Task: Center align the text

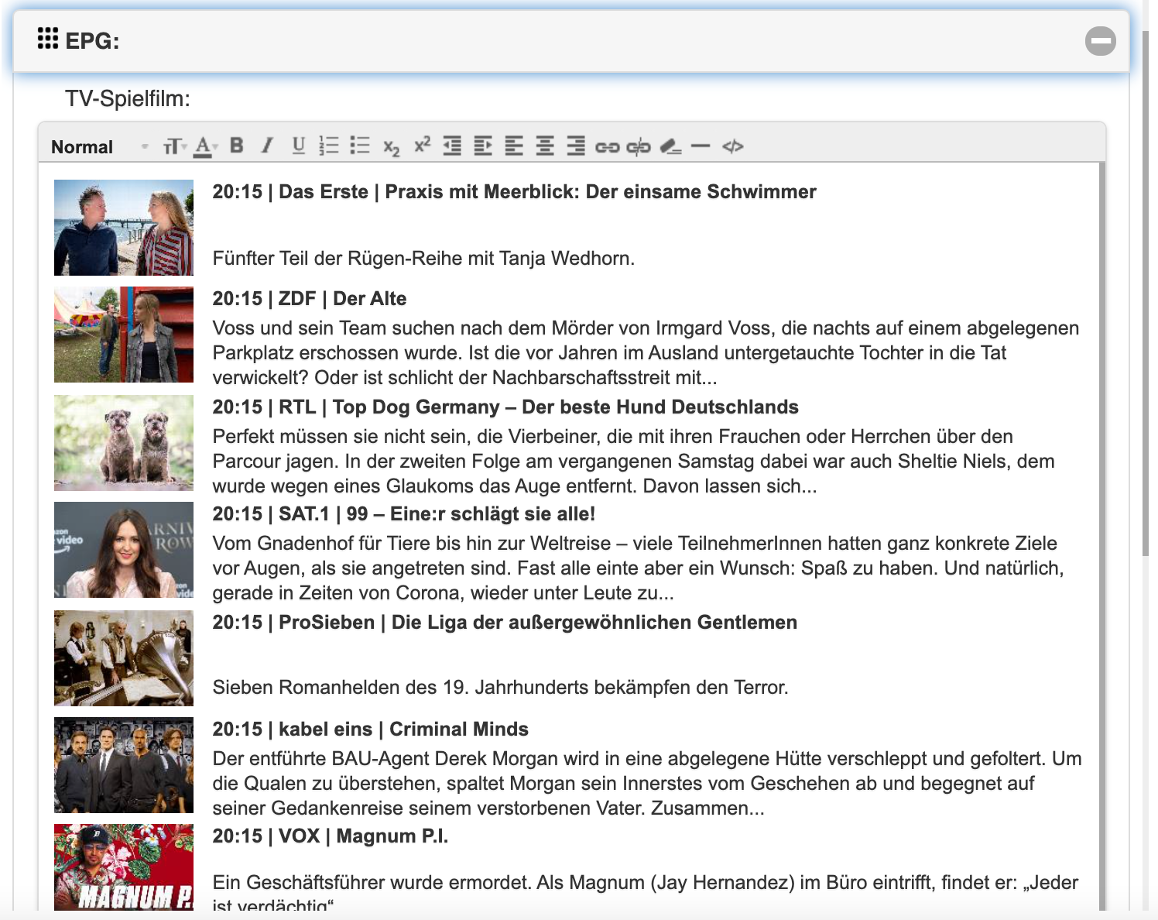Action: (x=545, y=146)
